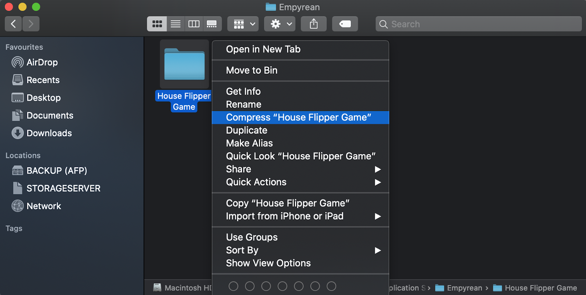Go back with the back arrow
The width and height of the screenshot is (586, 295).
point(14,24)
